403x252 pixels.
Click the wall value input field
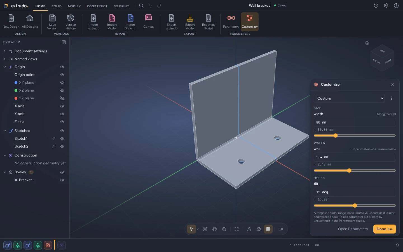click(355, 157)
